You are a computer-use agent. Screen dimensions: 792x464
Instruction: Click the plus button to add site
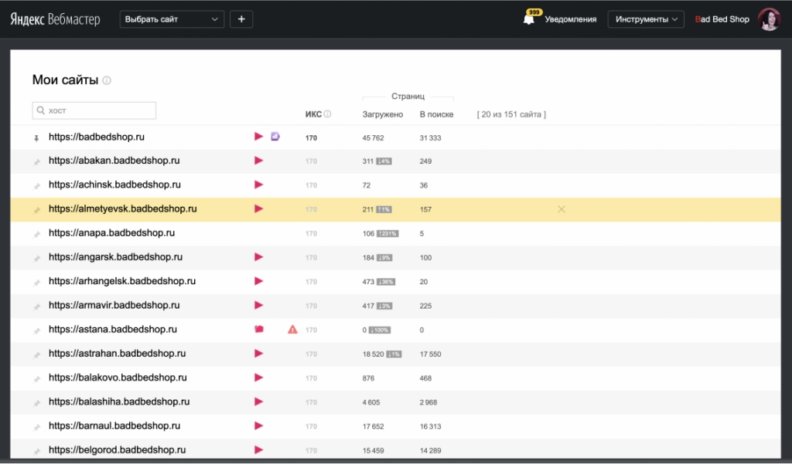pyautogui.click(x=241, y=19)
